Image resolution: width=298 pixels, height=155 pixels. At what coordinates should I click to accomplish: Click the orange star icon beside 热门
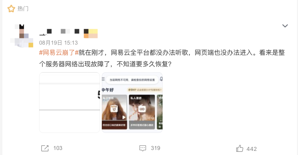point(11,9)
